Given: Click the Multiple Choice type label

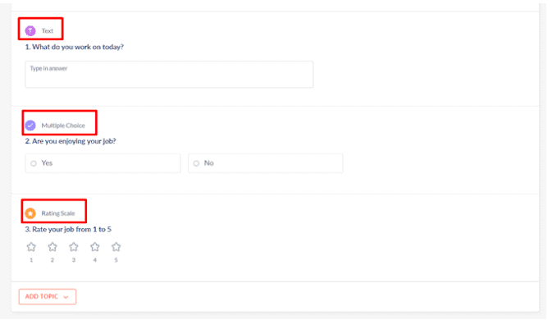Looking at the screenshot, I should point(63,126).
